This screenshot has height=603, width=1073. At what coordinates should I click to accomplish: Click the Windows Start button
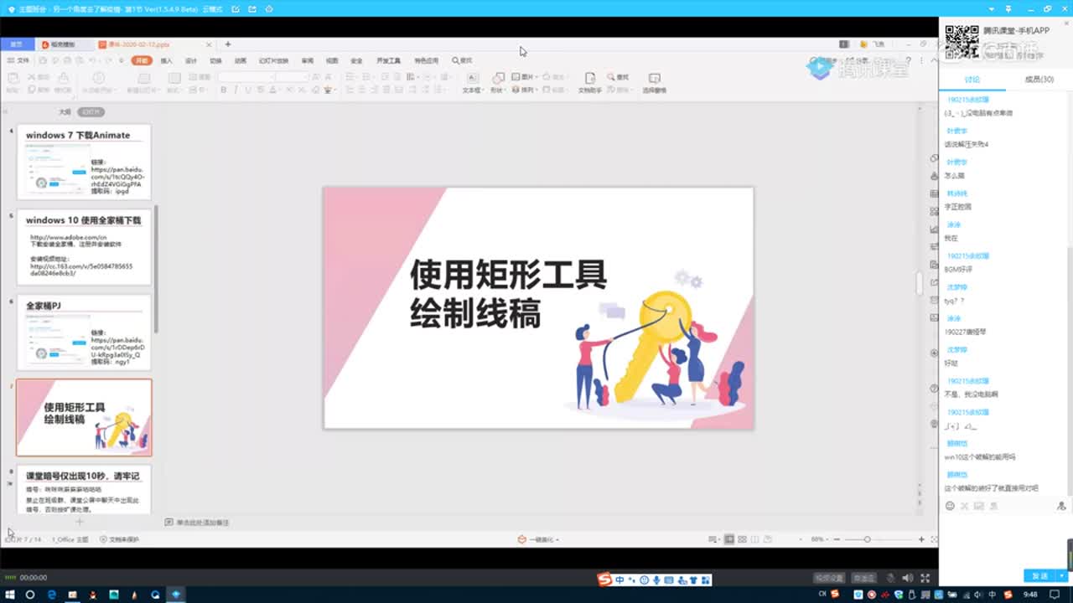click(x=8, y=594)
